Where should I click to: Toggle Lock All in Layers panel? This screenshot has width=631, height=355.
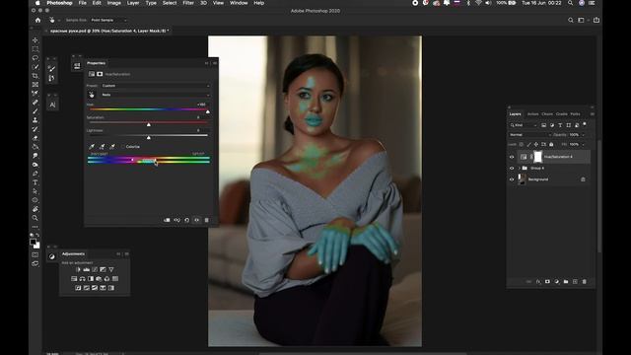(x=551, y=145)
